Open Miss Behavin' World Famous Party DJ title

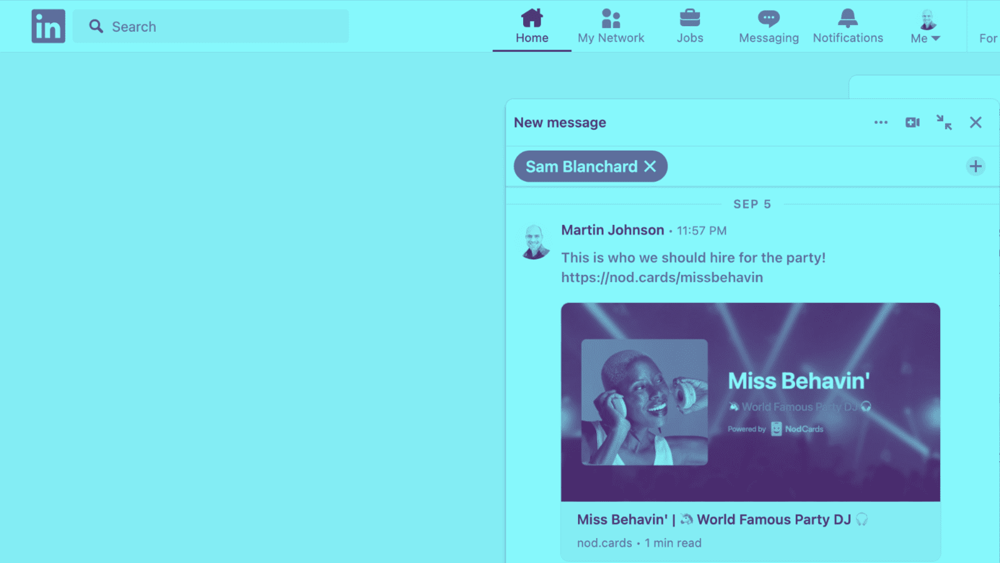click(x=722, y=519)
